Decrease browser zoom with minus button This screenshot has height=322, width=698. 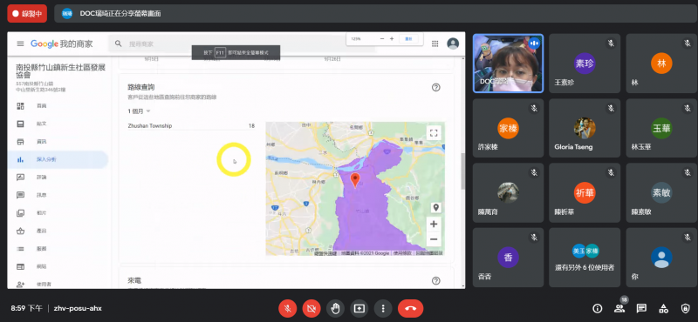[x=382, y=39]
